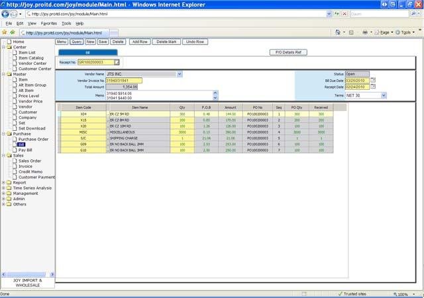Open Pay Bill in the tree
This screenshot has height=298, width=424.
pos(25,150)
